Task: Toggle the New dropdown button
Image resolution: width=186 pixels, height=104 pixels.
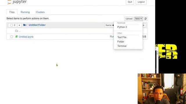Action: click(x=138, y=18)
